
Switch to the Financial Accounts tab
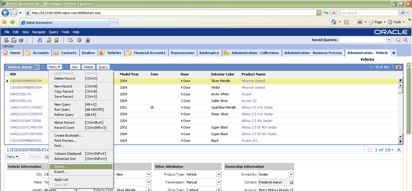[146, 53]
